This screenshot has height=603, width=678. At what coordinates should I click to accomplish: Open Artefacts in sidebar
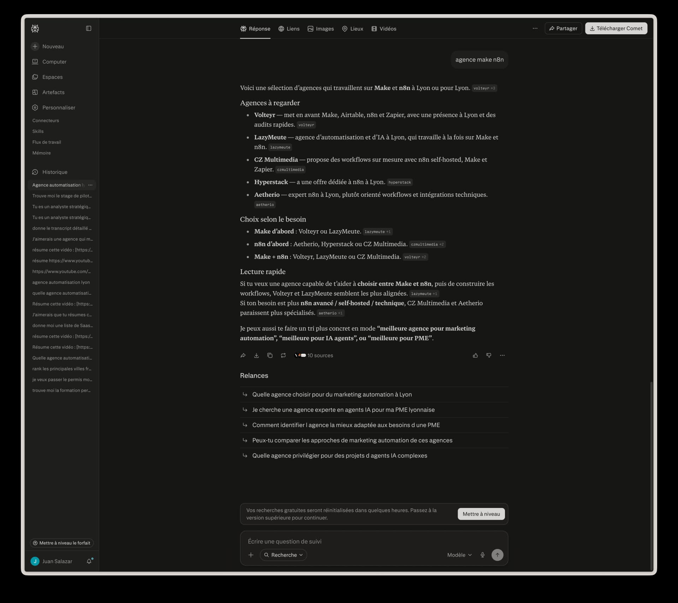48,92
